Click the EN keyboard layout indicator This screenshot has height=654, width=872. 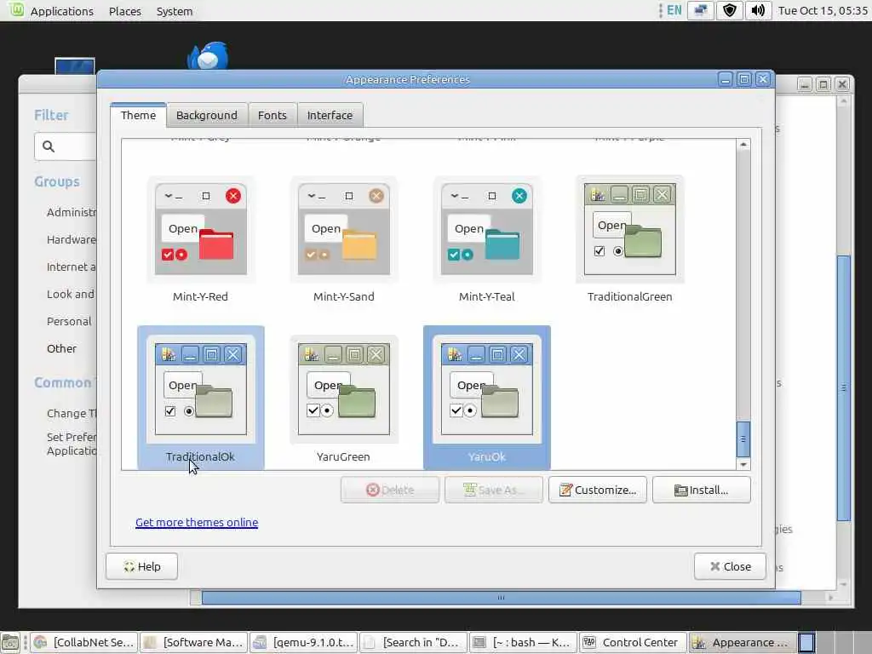674,10
